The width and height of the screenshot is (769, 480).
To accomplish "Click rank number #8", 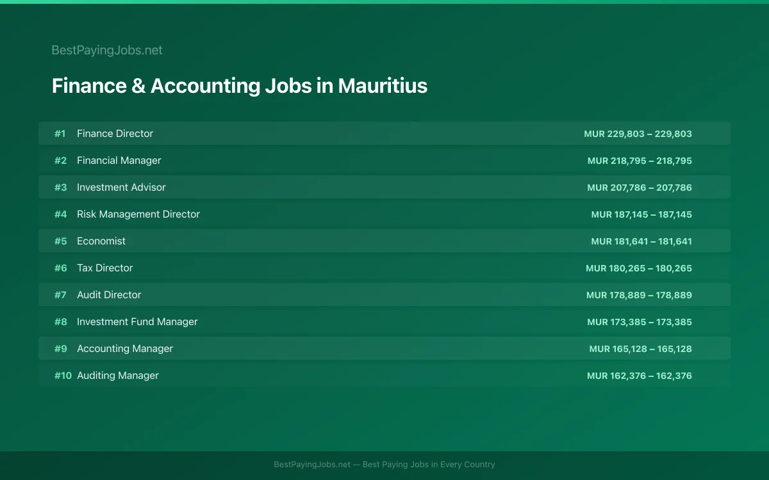I will [60, 322].
